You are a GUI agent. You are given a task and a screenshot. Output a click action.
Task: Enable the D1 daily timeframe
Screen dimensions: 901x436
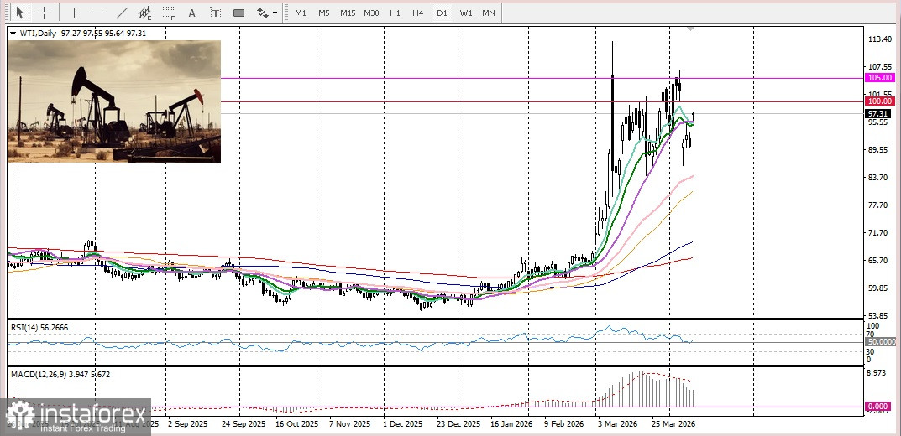[x=442, y=13]
